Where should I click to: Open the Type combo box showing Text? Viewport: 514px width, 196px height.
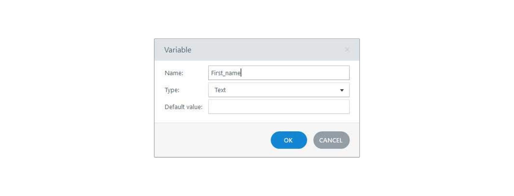click(279, 90)
